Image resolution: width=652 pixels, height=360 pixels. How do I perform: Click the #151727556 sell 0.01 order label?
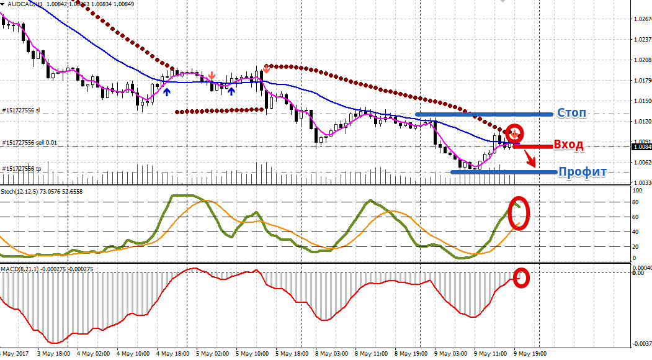[30, 143]
